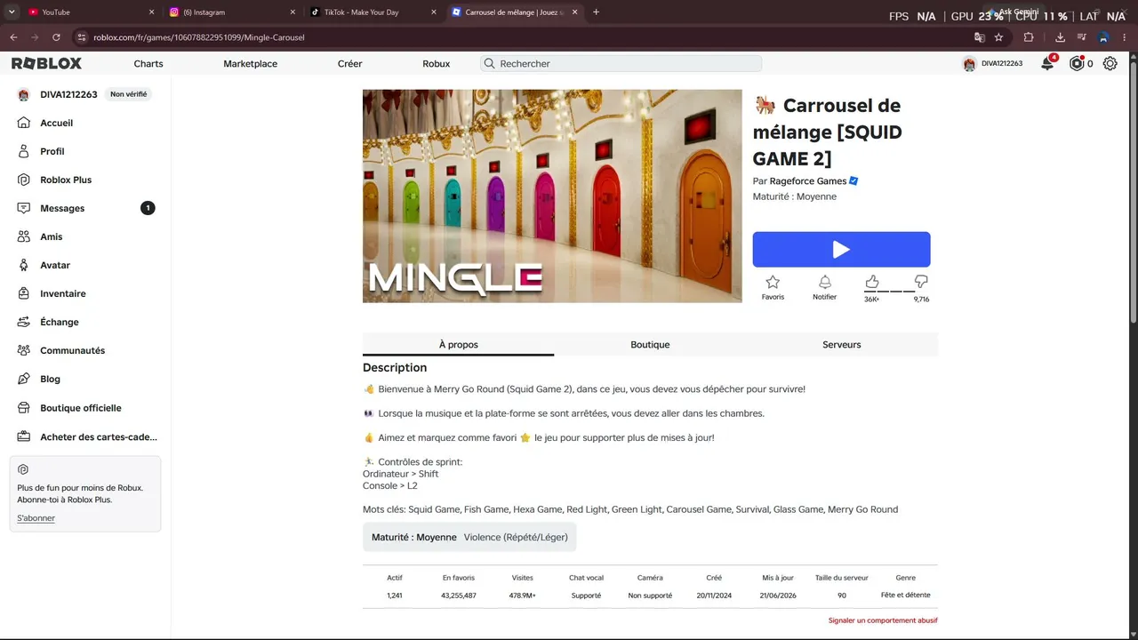Click the site info icon in address bar

coord(81,37)
